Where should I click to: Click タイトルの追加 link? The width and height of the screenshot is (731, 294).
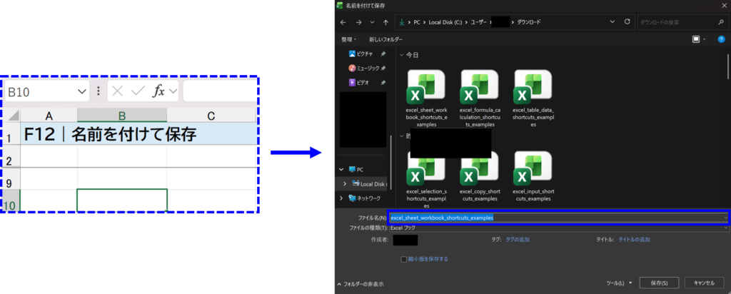[x=634, y=240]
